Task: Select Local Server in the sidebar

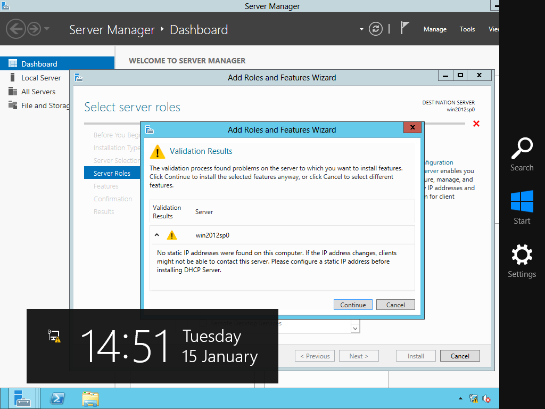Action: pyautogui.click(x=41, y=78)
